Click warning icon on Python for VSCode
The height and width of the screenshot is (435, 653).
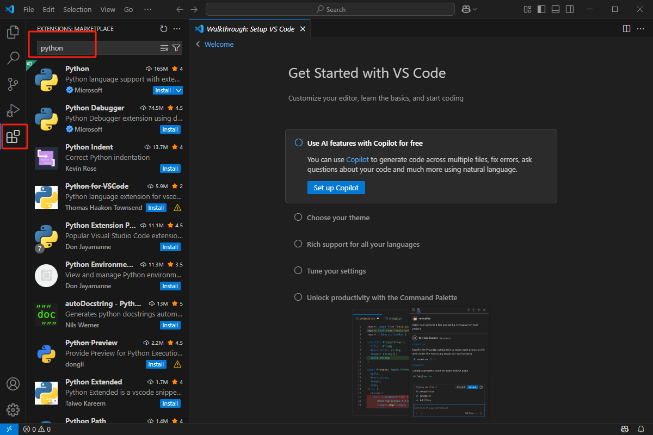click(x=177, y=208)
